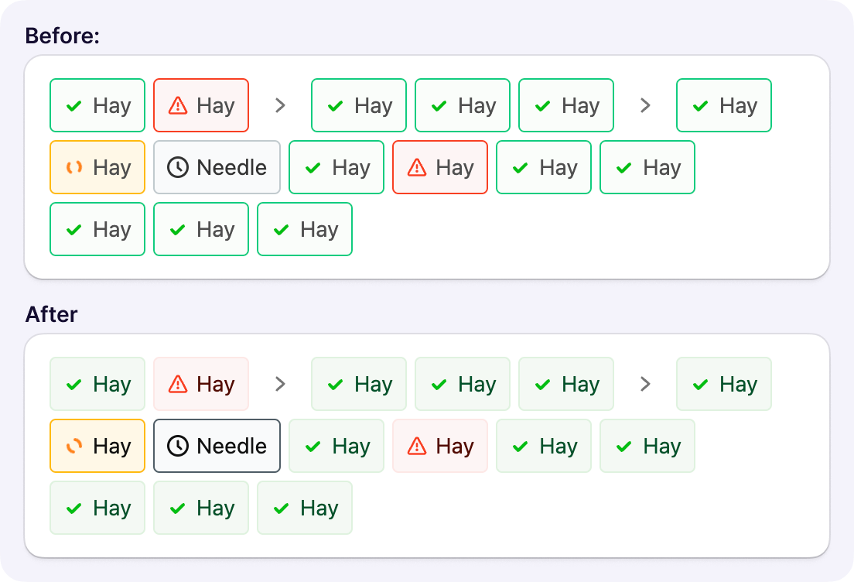This screenshot has width=854, height=582.
Task: Click the yellow loading Hay chip in After panel
Action: 97,446
